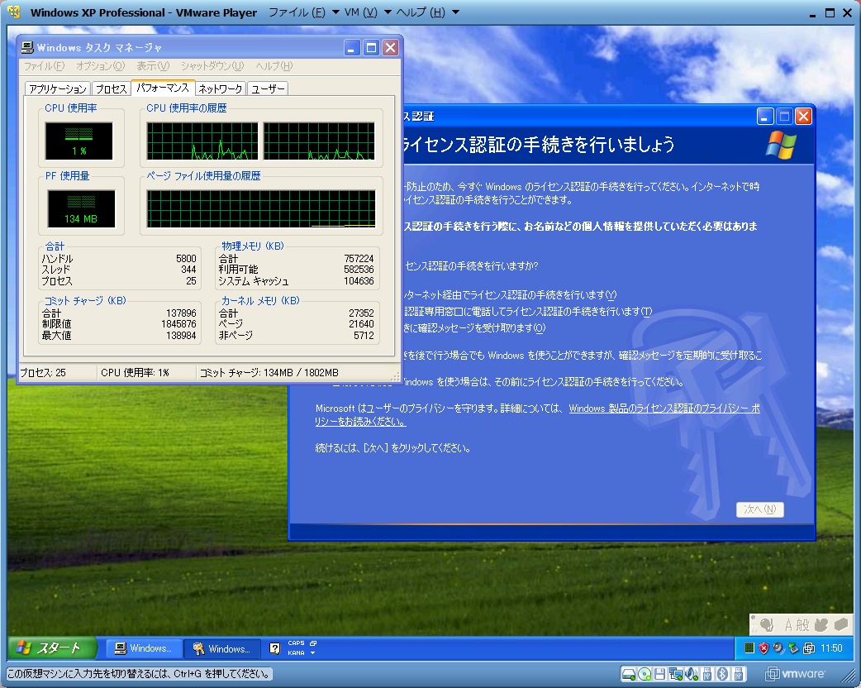Screen dimensions: 861x688
Task: Select activate via Internet option (Y)
Action: tap(510, 295)
